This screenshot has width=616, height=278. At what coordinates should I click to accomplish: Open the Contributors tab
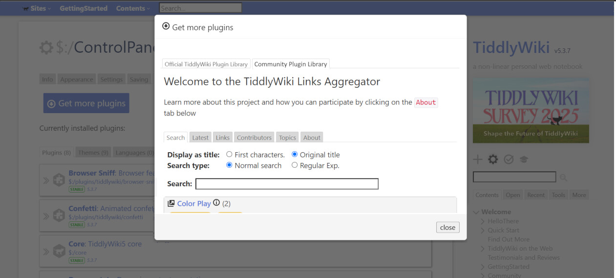254,138
